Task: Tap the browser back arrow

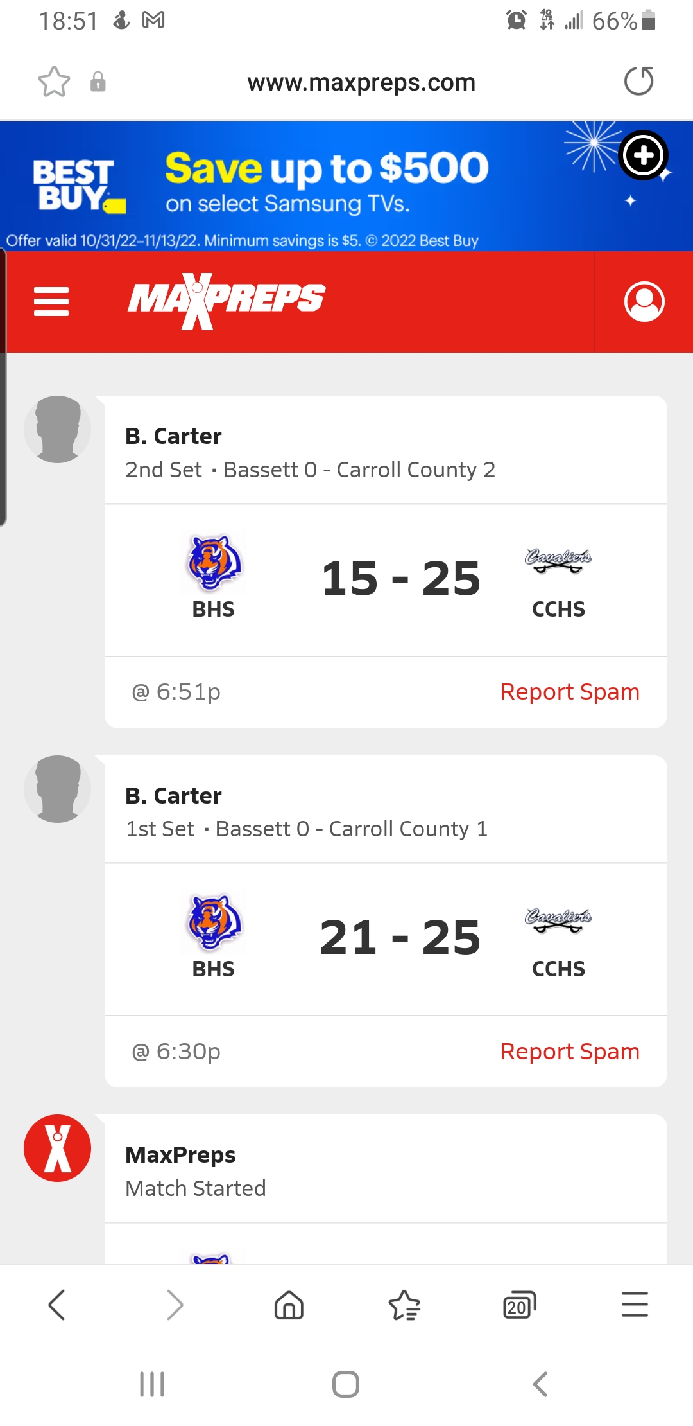Action: pyautogui.click(x=57, y=1305)
